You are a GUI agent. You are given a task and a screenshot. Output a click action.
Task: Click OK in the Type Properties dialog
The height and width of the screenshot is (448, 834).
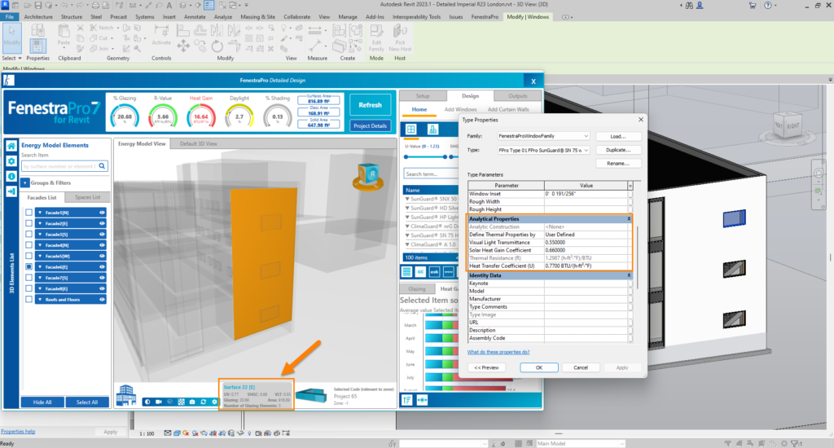(539, 367)
